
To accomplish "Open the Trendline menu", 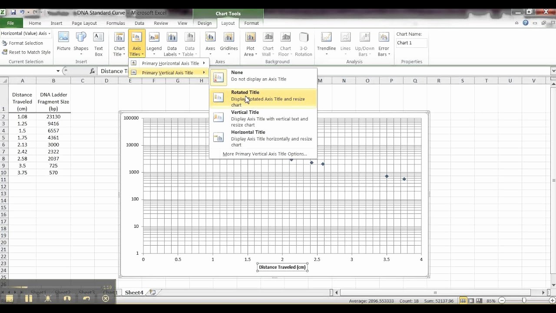I will 326,43.
